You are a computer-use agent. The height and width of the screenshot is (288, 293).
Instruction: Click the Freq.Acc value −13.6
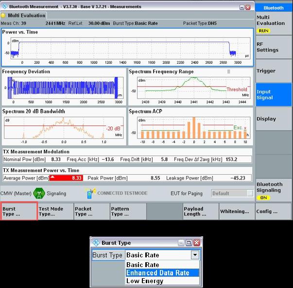pos(108,160)
